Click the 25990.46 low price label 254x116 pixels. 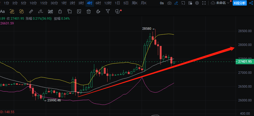point(54,100)
